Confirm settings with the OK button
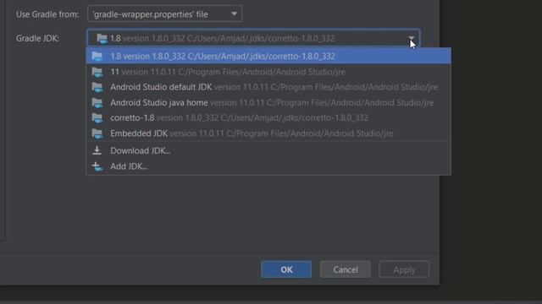 pyautogui.click(x=286, y=269)
